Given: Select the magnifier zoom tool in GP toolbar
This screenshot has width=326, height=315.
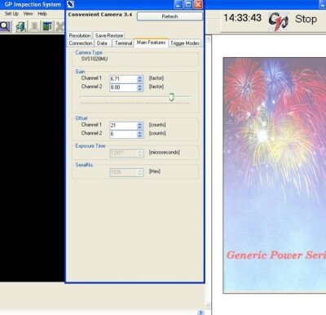Looking at the screenshot, I should click(x=5, y=26).
